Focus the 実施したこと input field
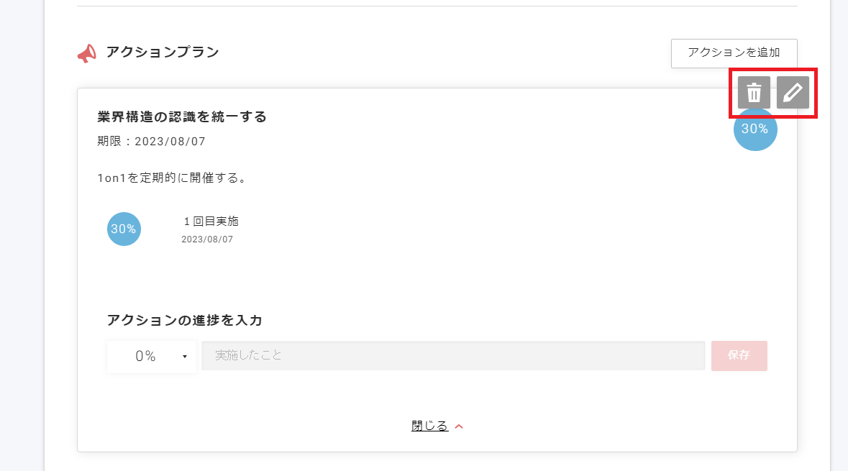The image size is (848, 471). click(x=453, y=356)
